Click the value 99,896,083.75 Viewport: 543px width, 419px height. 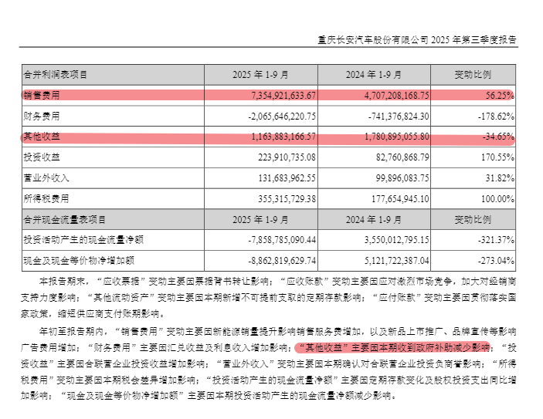[x=402, y=178]
